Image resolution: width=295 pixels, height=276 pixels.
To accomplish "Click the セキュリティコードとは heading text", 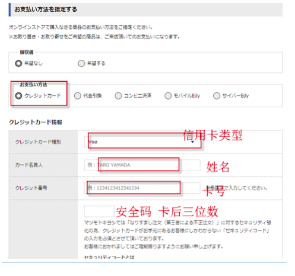I will pos(109,257).
